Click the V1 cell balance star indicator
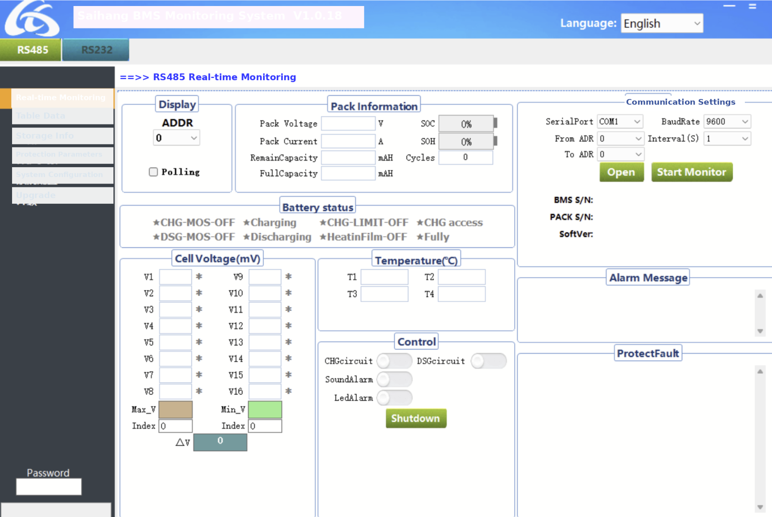772x517 pixels. click(199, 277)
